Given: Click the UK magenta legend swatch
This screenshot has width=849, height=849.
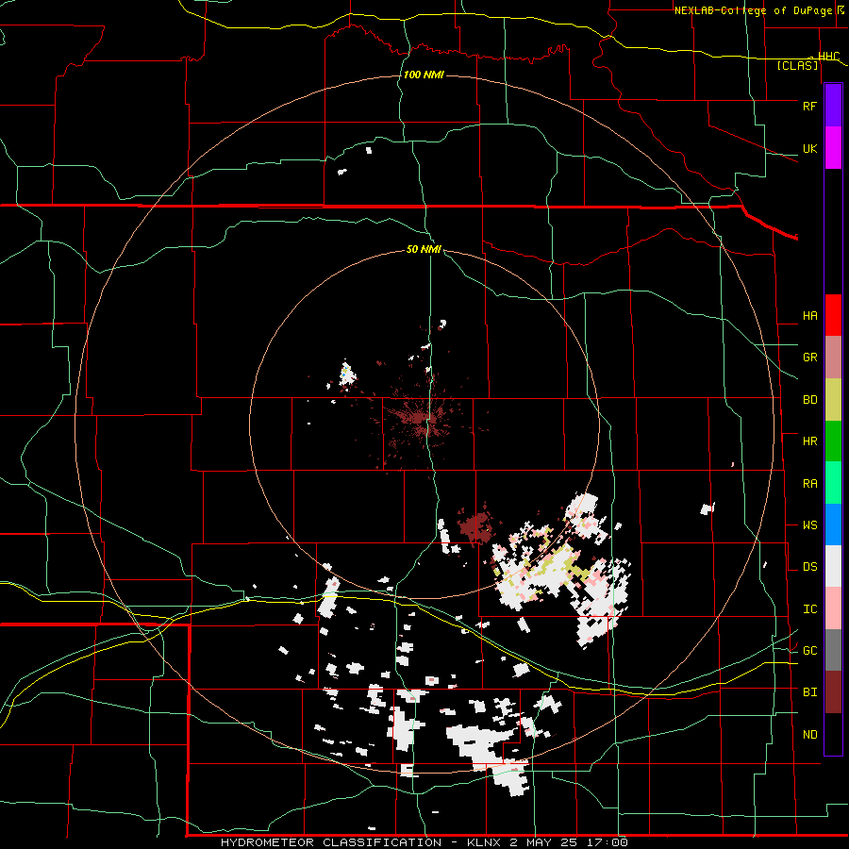Looking at the screenshot, I should click(833, 148).
